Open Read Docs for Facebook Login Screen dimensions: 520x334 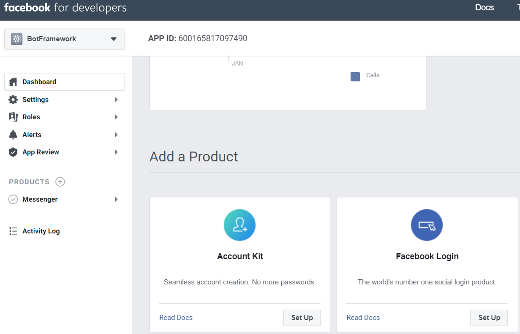coord(363,318)
